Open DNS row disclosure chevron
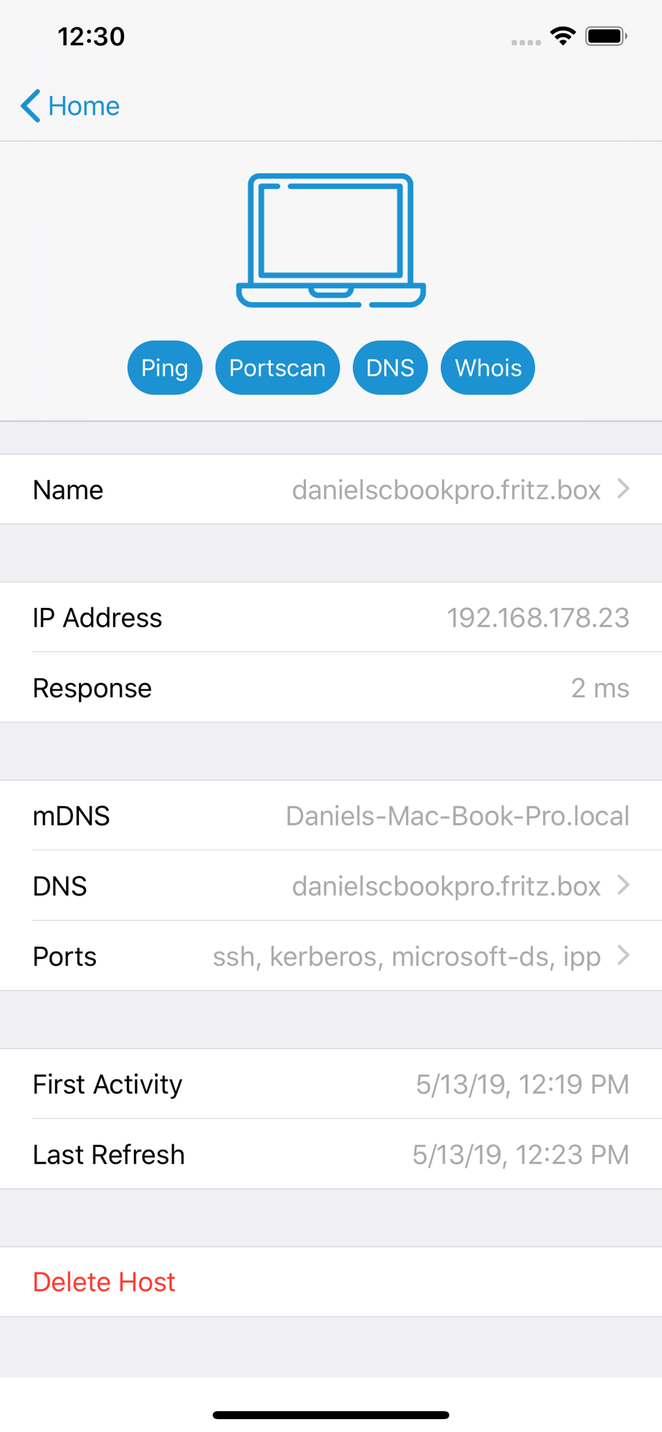 623,885
